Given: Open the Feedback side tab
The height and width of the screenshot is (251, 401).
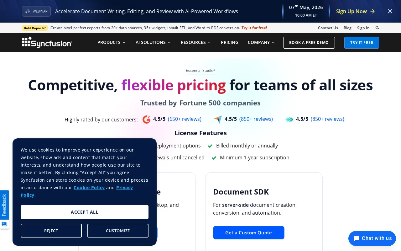Looking at the screenshot, I should [4, 205].
